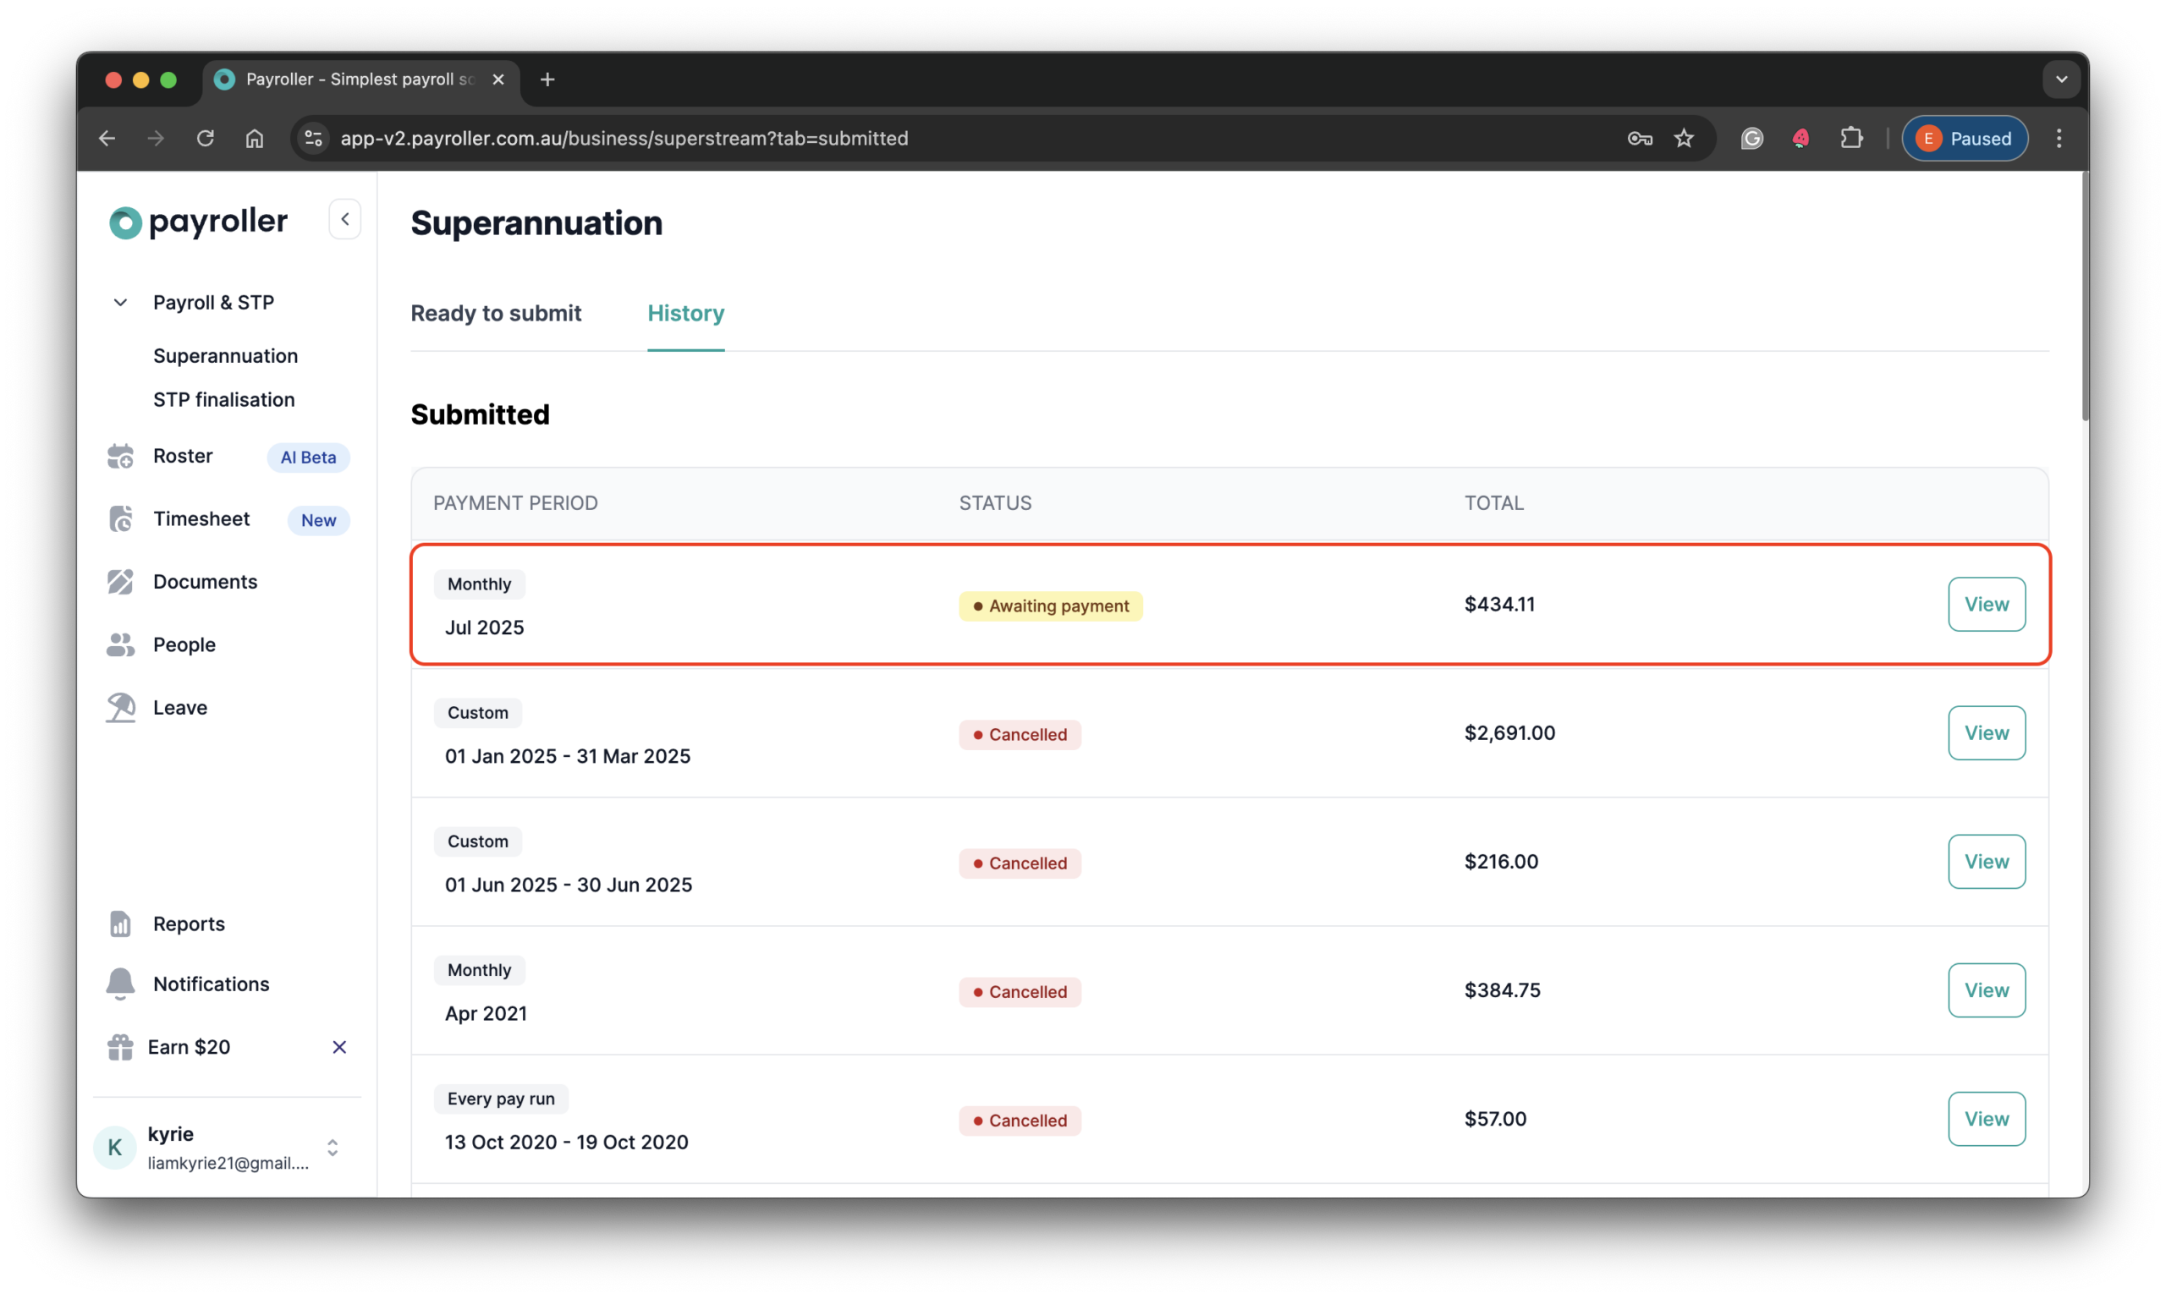Go back with browser back arrow

coord(107,139)
